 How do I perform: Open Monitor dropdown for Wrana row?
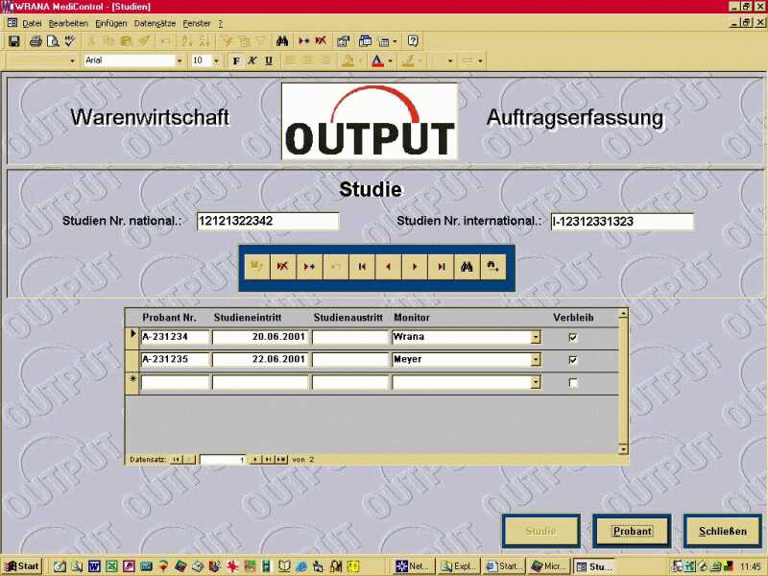click(536, 337)
